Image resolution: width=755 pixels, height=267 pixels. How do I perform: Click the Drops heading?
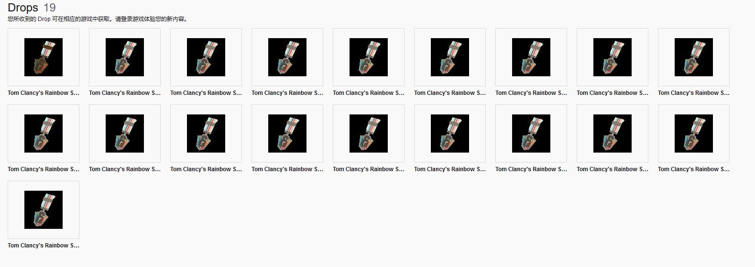[x=23, y=8]
